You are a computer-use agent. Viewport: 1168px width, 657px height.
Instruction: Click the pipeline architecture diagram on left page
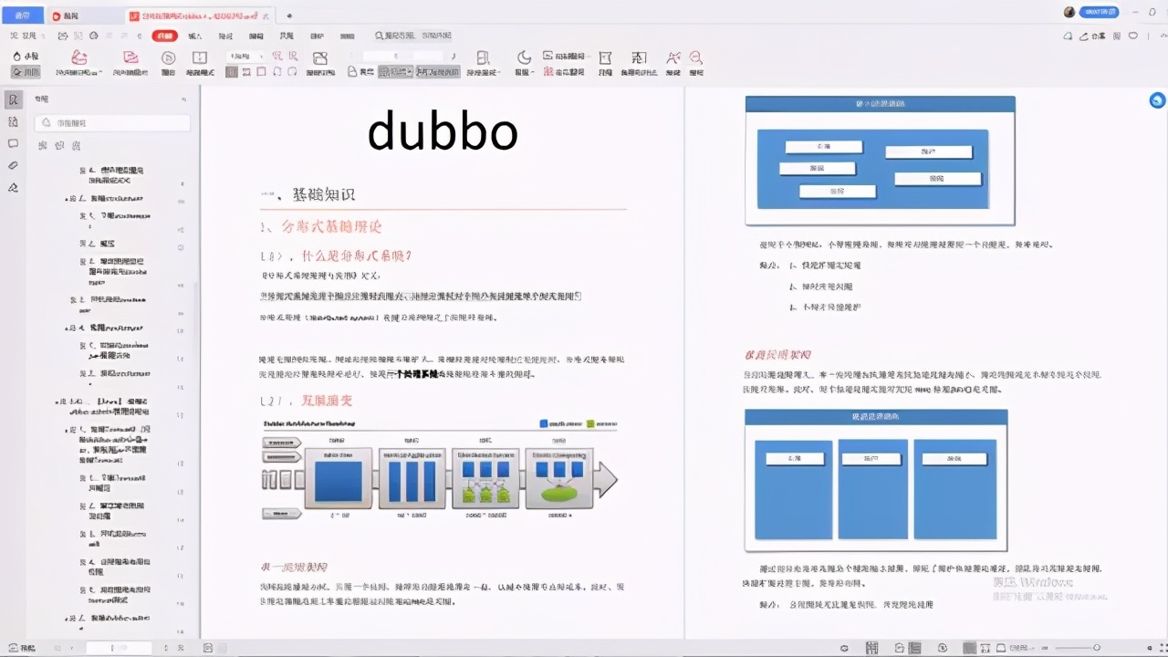coord(441,470)
